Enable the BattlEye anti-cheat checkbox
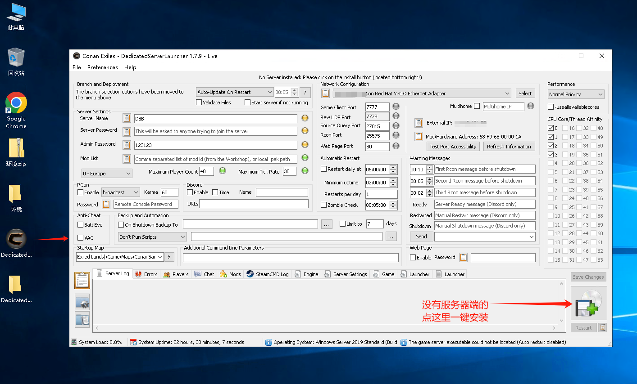Viewport: 637px width, 384px height. (81, 225)
